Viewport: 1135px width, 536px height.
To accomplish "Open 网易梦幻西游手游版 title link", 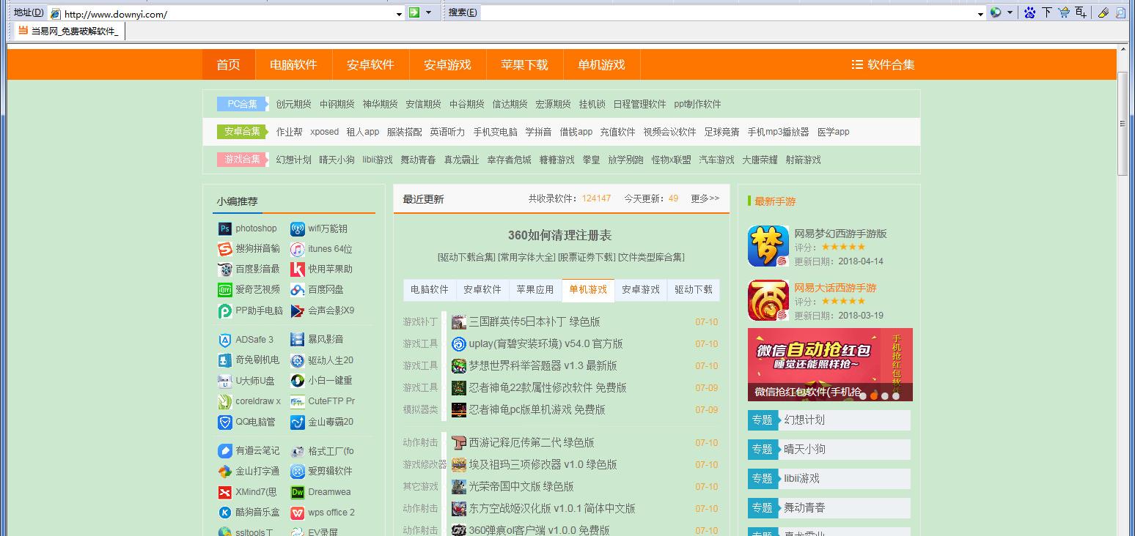I will point(840,234).
